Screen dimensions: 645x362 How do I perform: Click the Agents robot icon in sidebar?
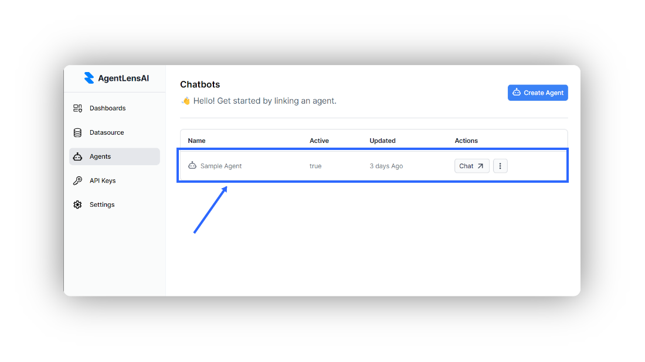[77, 156]
